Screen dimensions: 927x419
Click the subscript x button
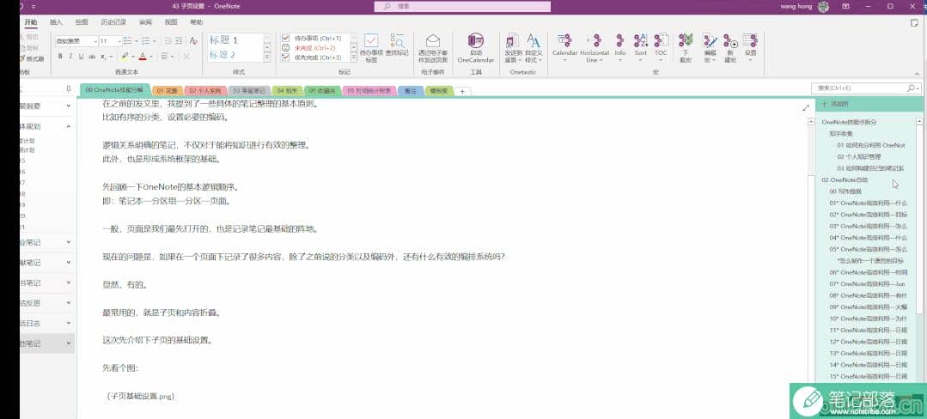point(103,56)
